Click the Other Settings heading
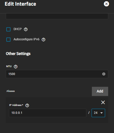Image resolution: width=114 pixels, height=133 pixels. coord(18,54)
